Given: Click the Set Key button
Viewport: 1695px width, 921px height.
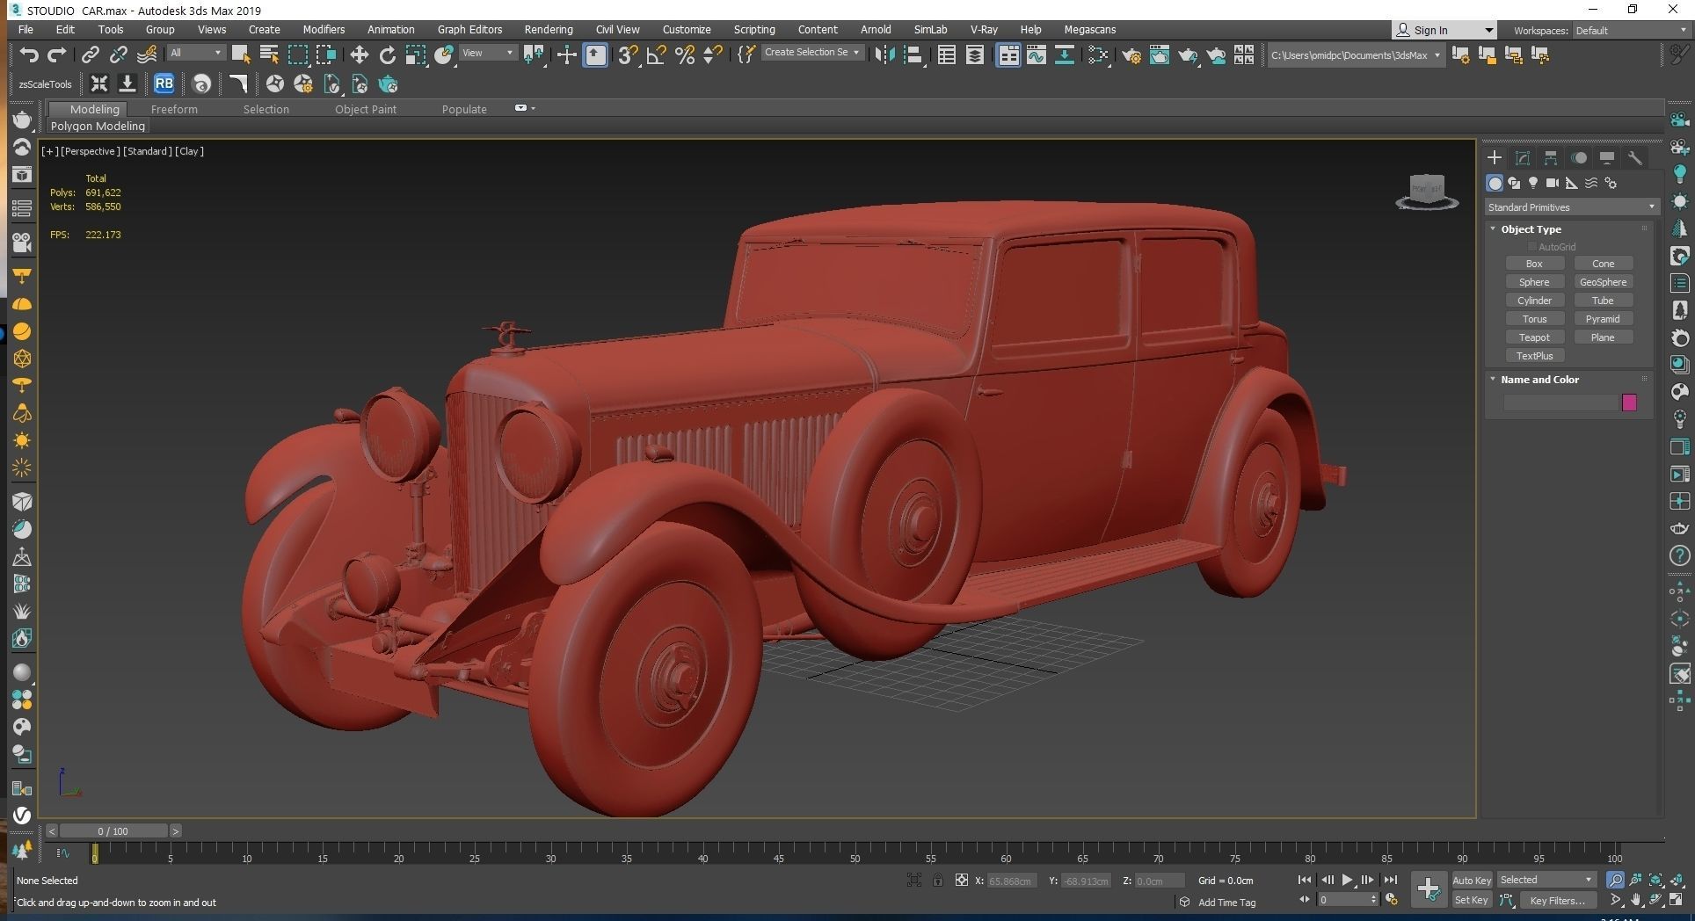Looking at the screenshot, I should pyautogui.click(x=1471, y=900).
